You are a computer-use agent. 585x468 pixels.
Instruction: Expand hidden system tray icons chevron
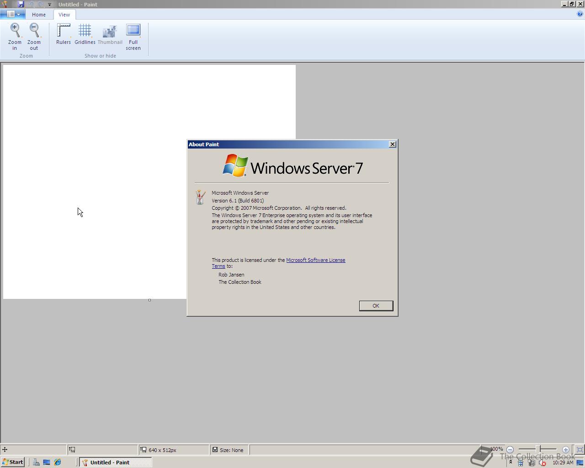[511, 463]
